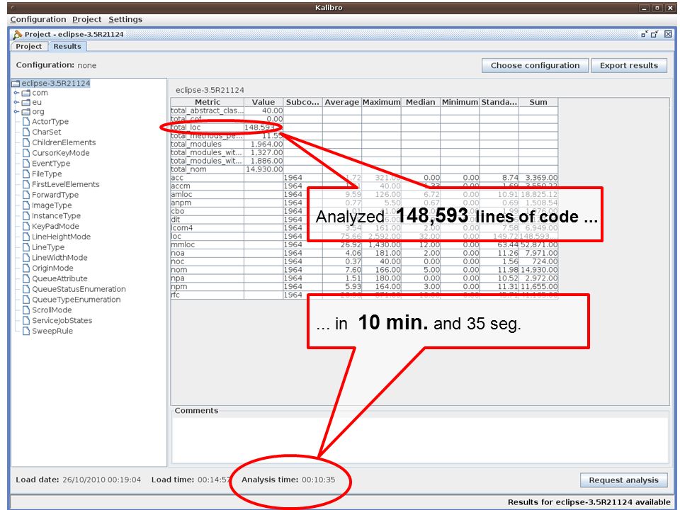The image size is (680, 510).
Task: Click the KeyPadMode file icon
Action: pos(26,226)
